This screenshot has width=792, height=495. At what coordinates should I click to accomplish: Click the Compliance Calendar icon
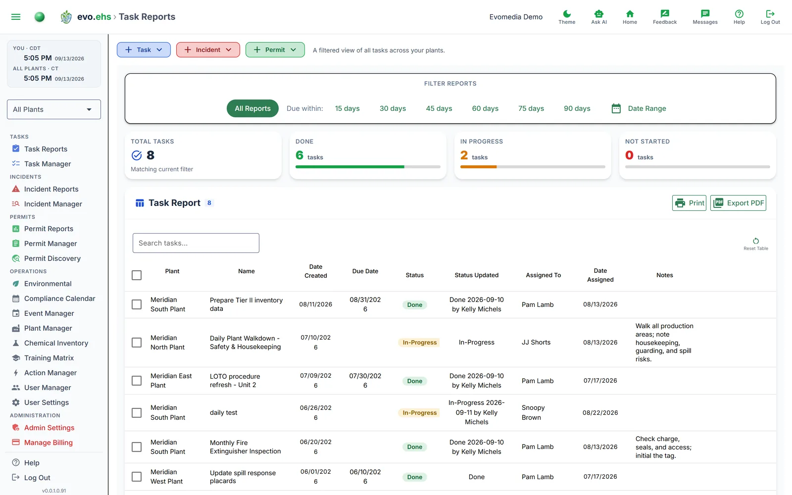click(16, 298)
